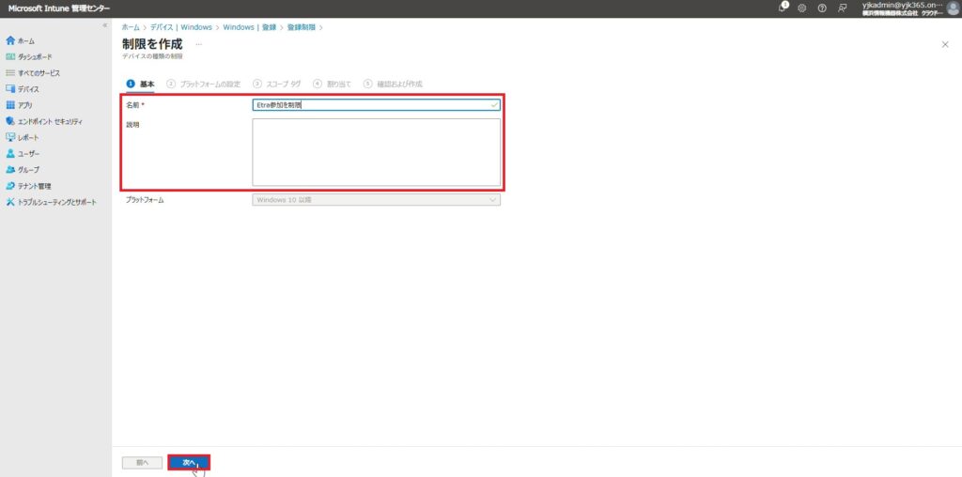Click the help question mark icon
The image size is (962, 477).
click(822, 8)
